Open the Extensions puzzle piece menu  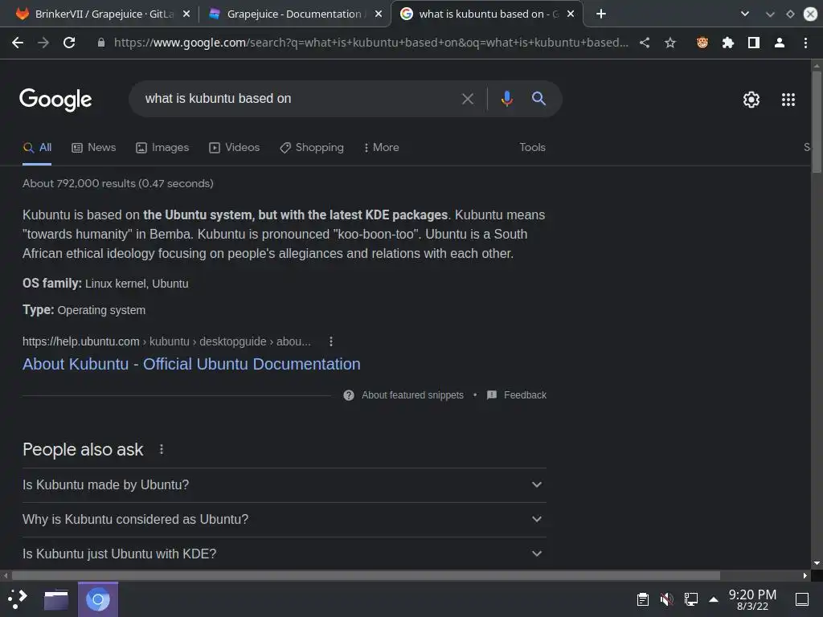728,43
